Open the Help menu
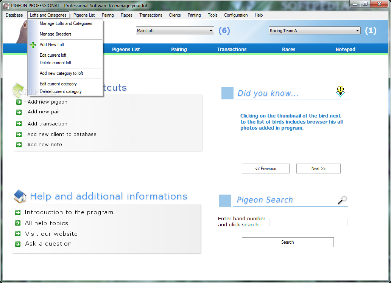The width and height of the screenshot is (391, 283). (x=259, y=15)
